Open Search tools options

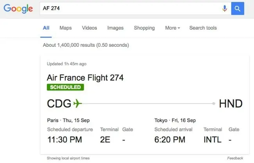click(203, 28)
